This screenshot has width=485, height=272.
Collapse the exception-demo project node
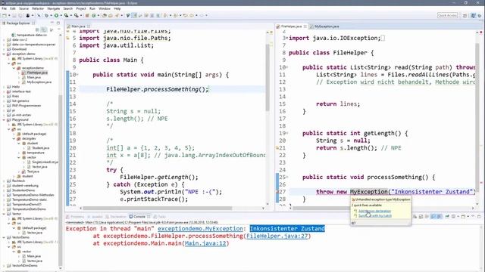coord(4,54)
